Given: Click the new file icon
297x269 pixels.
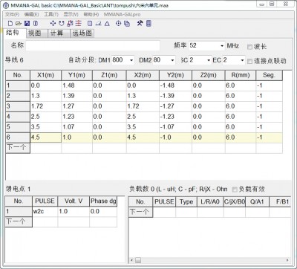Looking at the screenshot, I should pyautogui.click(x=10, y=24).
